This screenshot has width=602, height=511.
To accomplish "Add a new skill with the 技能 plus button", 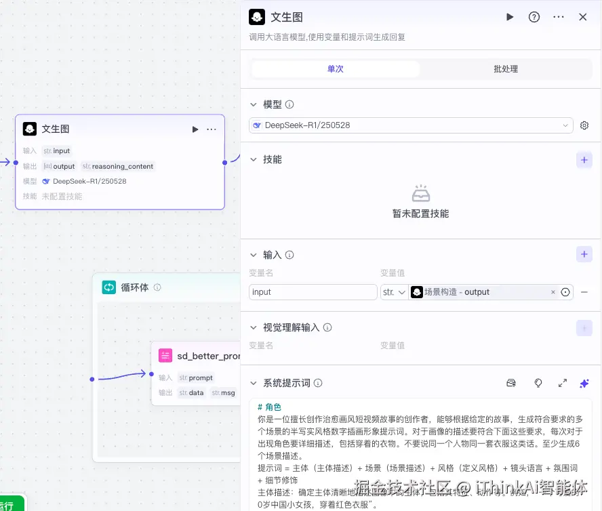I will point(584,160).
